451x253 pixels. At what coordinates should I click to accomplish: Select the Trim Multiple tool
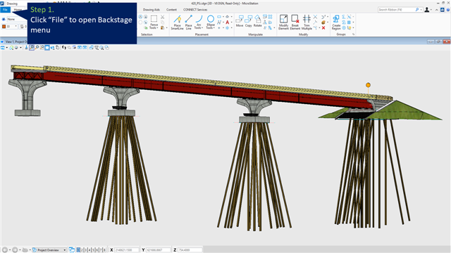tap(307, 22)
